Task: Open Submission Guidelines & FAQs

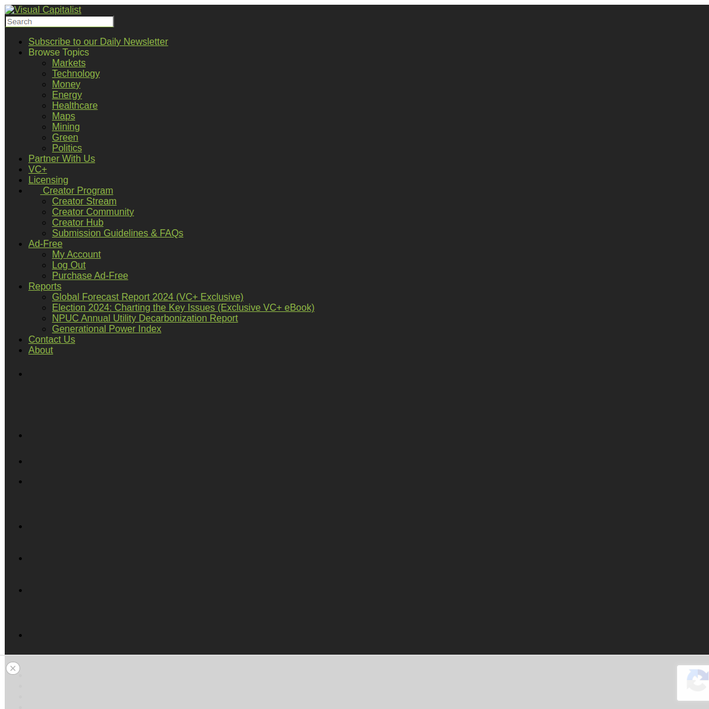Action: 118,233
